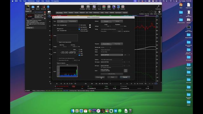Screen dimensions: 203x114
Task: Open the Graph menu in menu bar
Action: click(38, 1)
